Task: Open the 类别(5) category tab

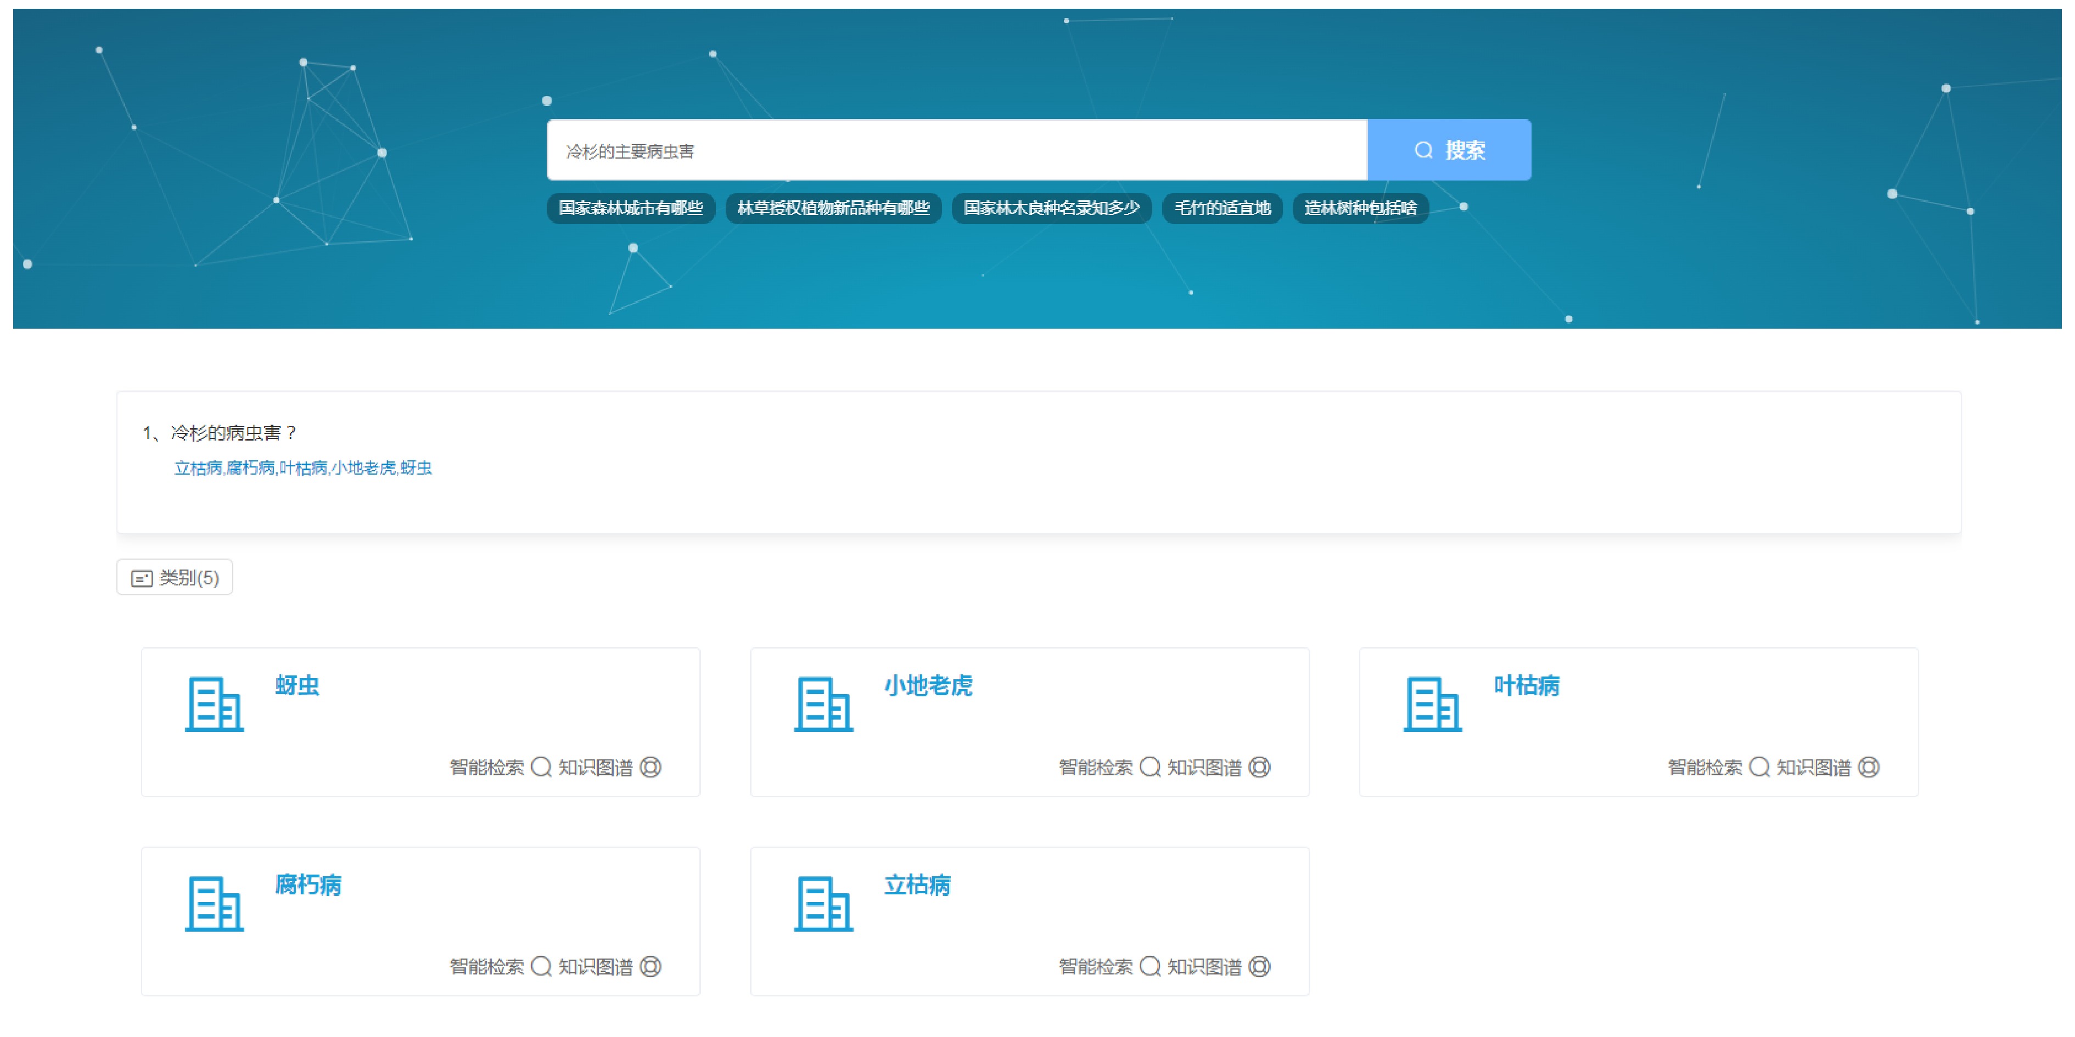Action: [175, 577]
